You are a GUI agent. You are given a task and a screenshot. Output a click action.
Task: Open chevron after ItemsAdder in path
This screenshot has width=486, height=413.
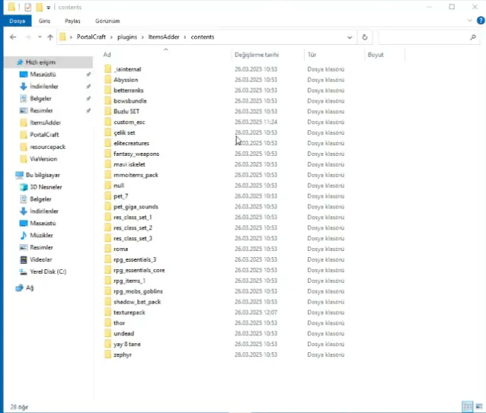[185, 37]
